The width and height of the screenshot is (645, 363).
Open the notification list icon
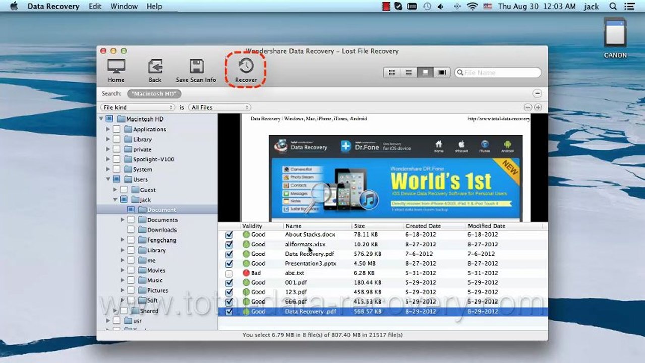[629, 6]
